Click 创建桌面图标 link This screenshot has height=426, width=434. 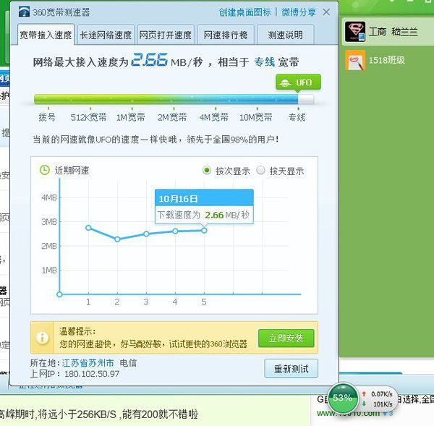click(244, 12)
